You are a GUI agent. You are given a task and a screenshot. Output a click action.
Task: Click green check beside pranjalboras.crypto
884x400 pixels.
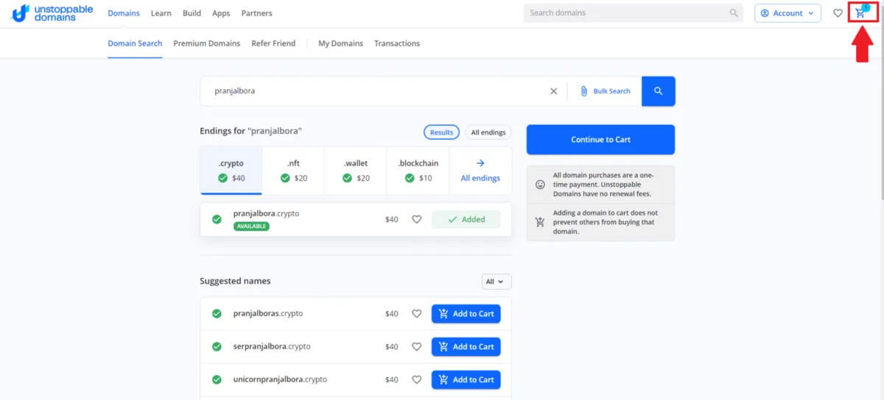217,313
